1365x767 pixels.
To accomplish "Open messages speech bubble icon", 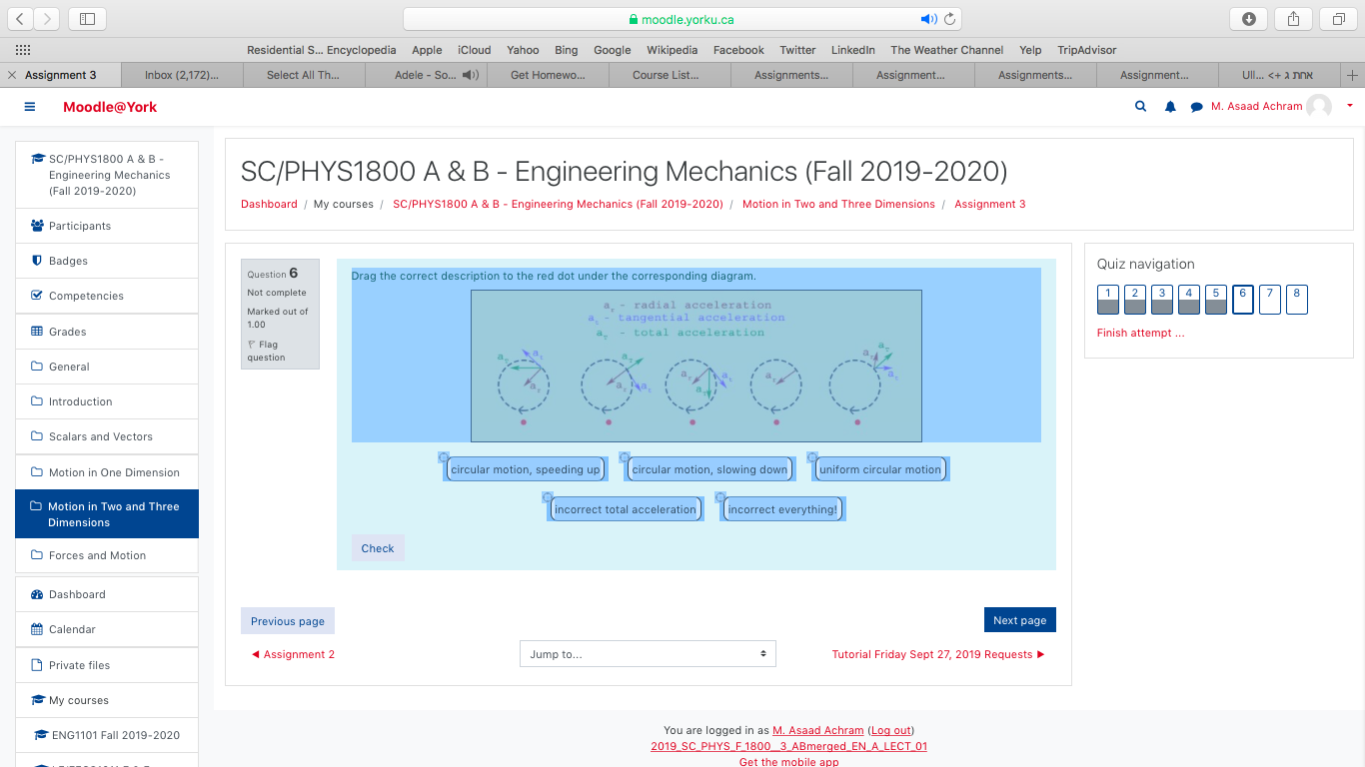I will [x=1196, y=107].
